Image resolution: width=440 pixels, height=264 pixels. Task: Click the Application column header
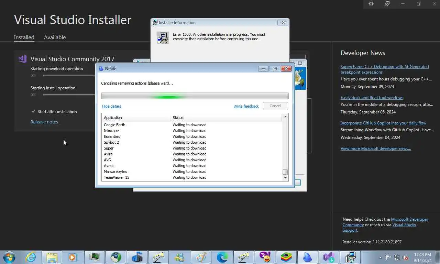136,118
